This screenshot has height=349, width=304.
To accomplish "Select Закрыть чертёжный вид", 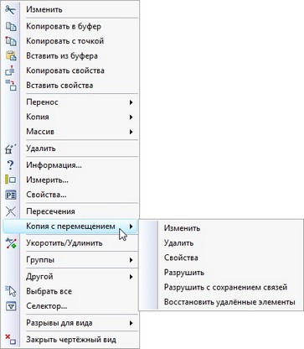I will (71, 340).
